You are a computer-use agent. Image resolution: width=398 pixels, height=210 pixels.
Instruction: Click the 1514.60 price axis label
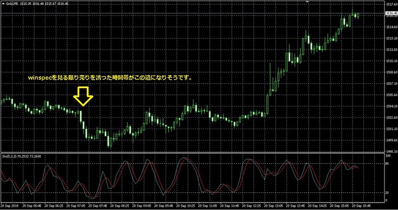point(391,27)
